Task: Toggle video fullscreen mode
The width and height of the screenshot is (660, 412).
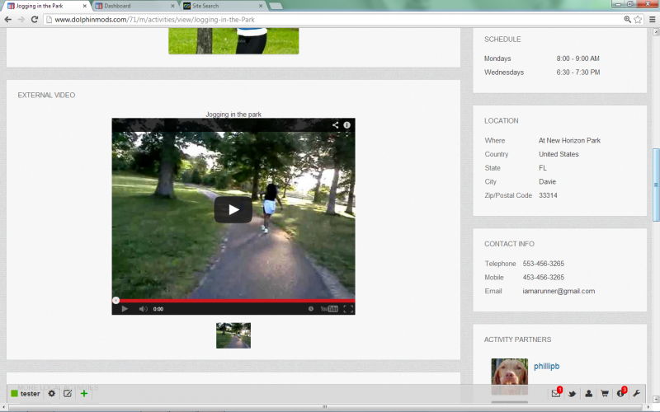Action: [x=348, y=309]
